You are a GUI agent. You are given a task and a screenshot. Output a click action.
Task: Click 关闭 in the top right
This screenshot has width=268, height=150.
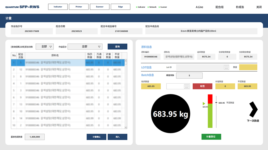[259, 7]
